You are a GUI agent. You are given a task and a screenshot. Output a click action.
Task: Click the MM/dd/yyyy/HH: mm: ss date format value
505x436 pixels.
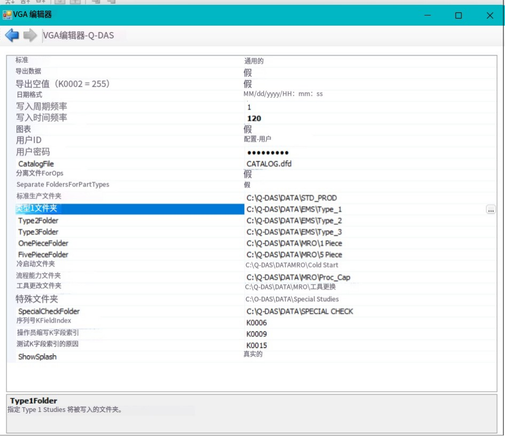283,94
